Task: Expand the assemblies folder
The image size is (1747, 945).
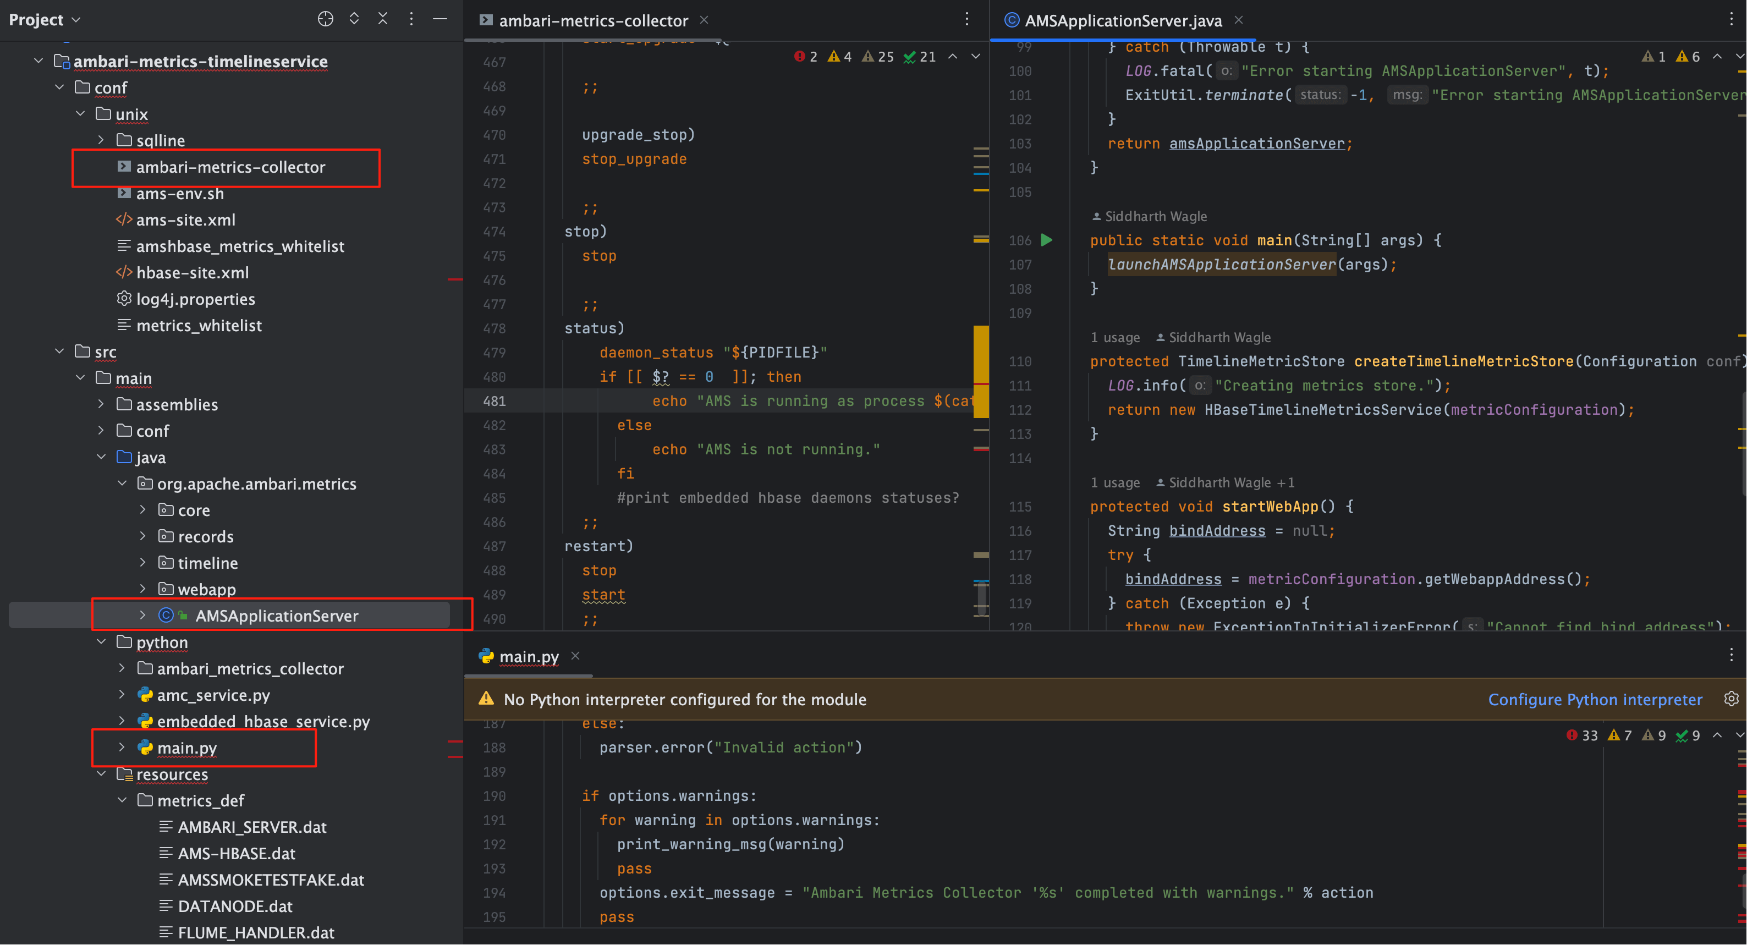Action: [x=101, y=404]
